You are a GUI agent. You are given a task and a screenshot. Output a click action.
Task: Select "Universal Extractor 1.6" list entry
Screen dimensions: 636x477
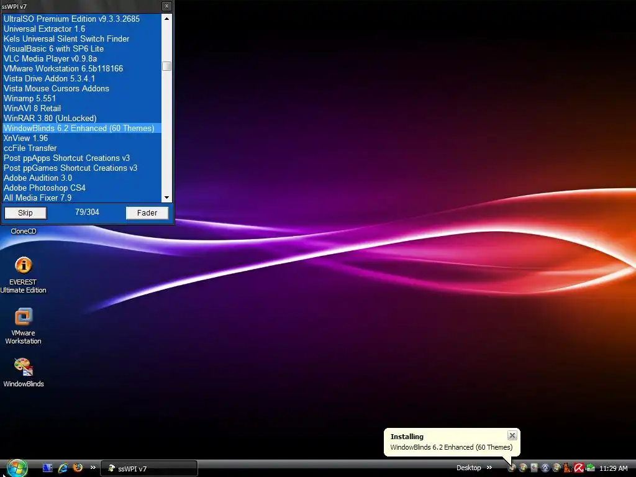[82, 29]
